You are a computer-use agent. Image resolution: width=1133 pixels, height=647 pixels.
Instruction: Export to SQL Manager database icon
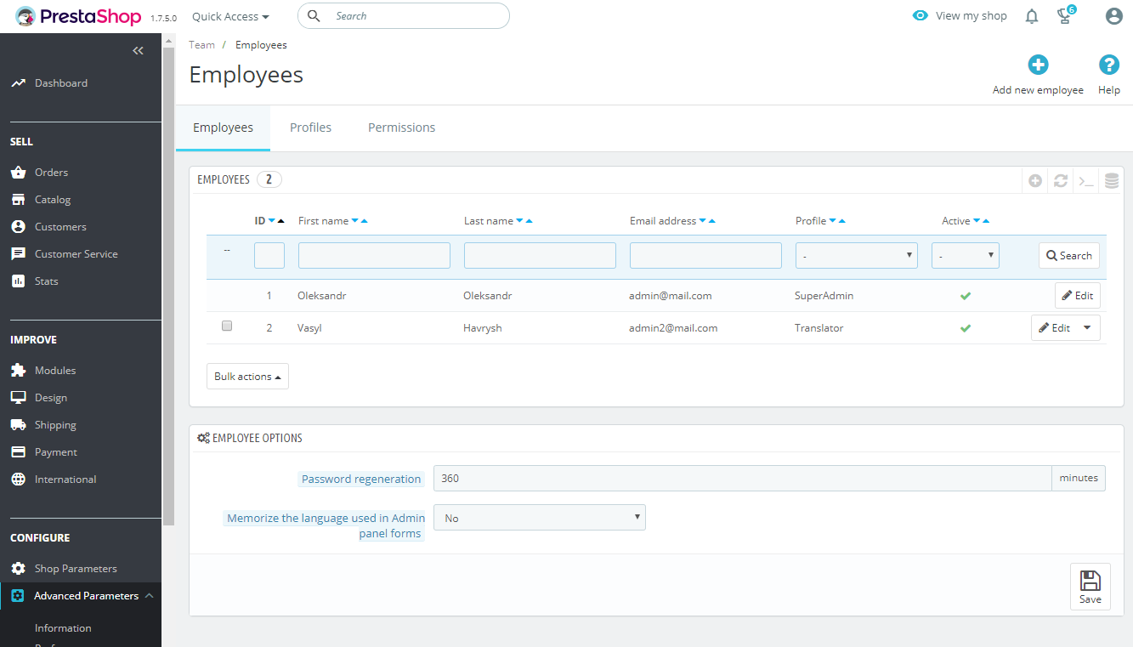tap(1111, 180)
